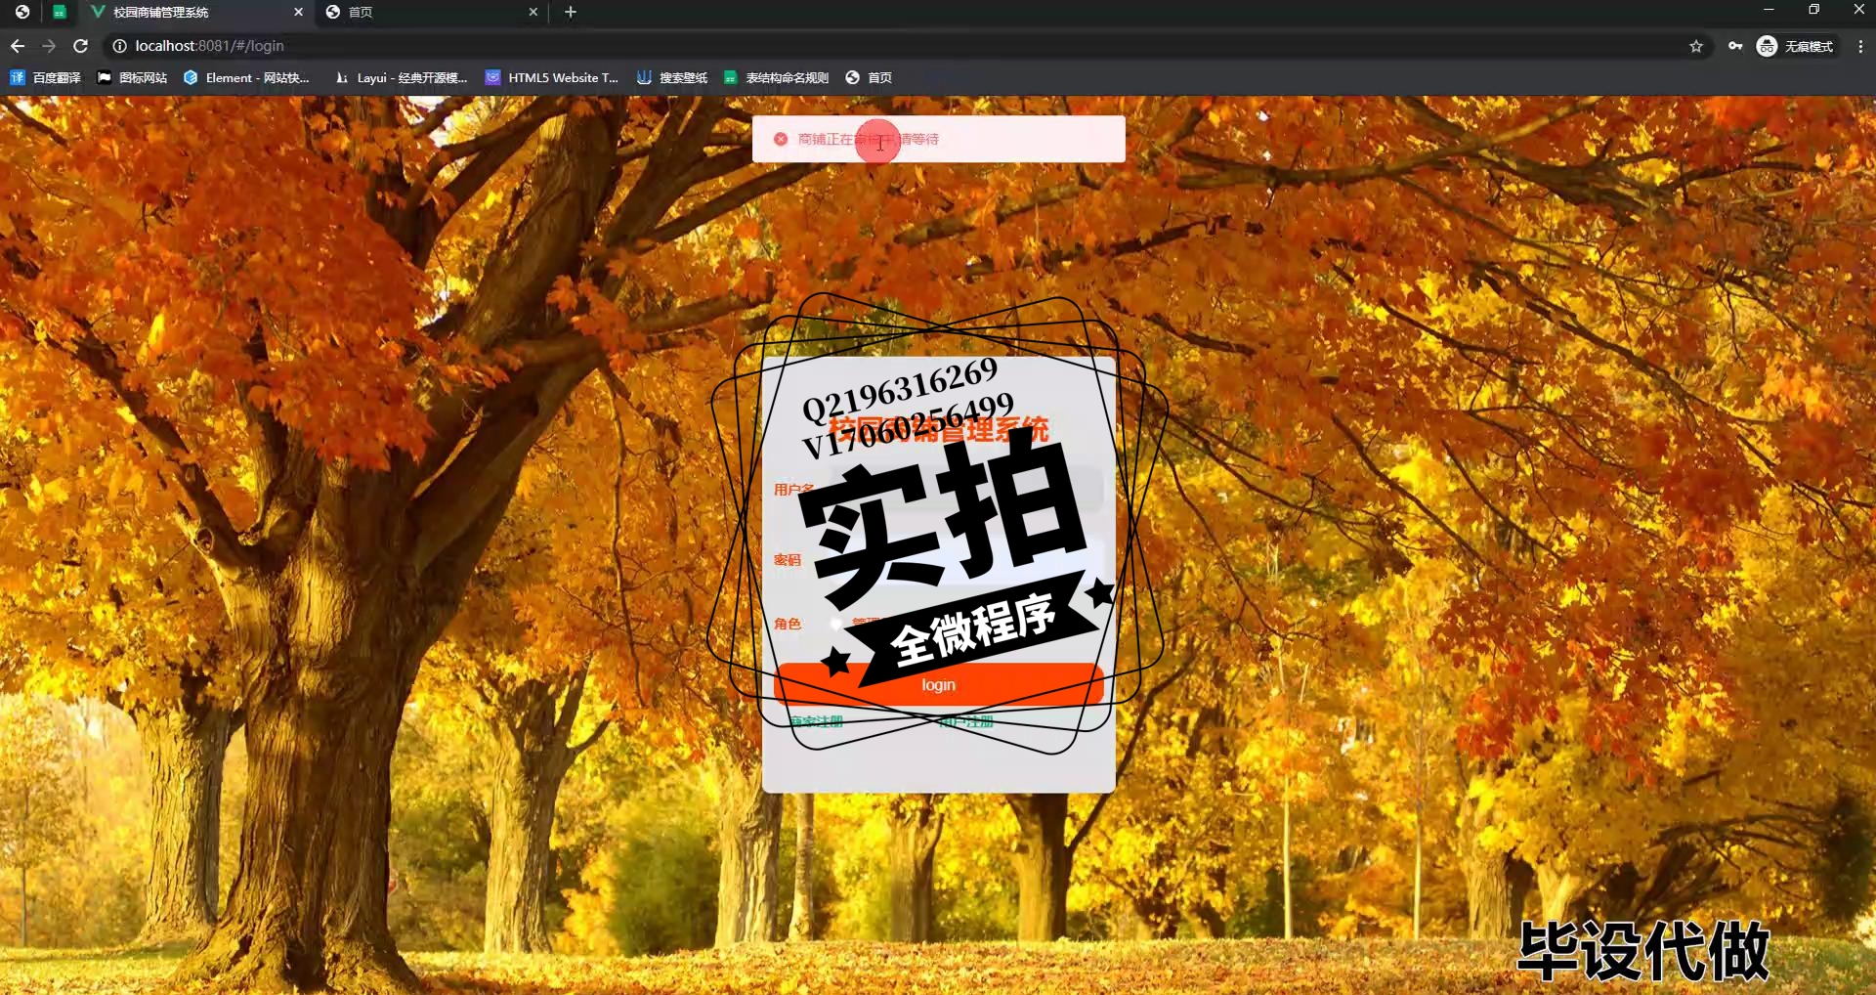This screenshot has width=1876, height=995.
Task: Open the incognito 无痕模式 profile indicator
Action: pyautogui.click(x=1796, y=46)
